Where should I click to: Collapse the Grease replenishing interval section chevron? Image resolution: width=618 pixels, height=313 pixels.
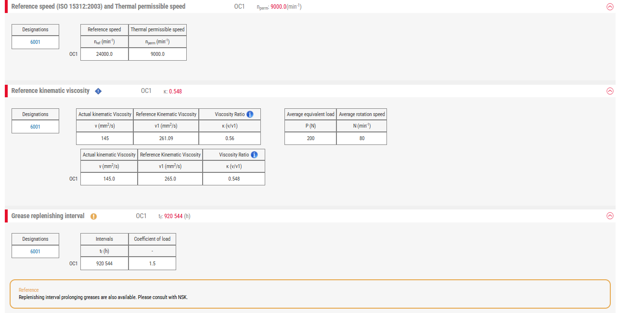click(x=610, y=216)
